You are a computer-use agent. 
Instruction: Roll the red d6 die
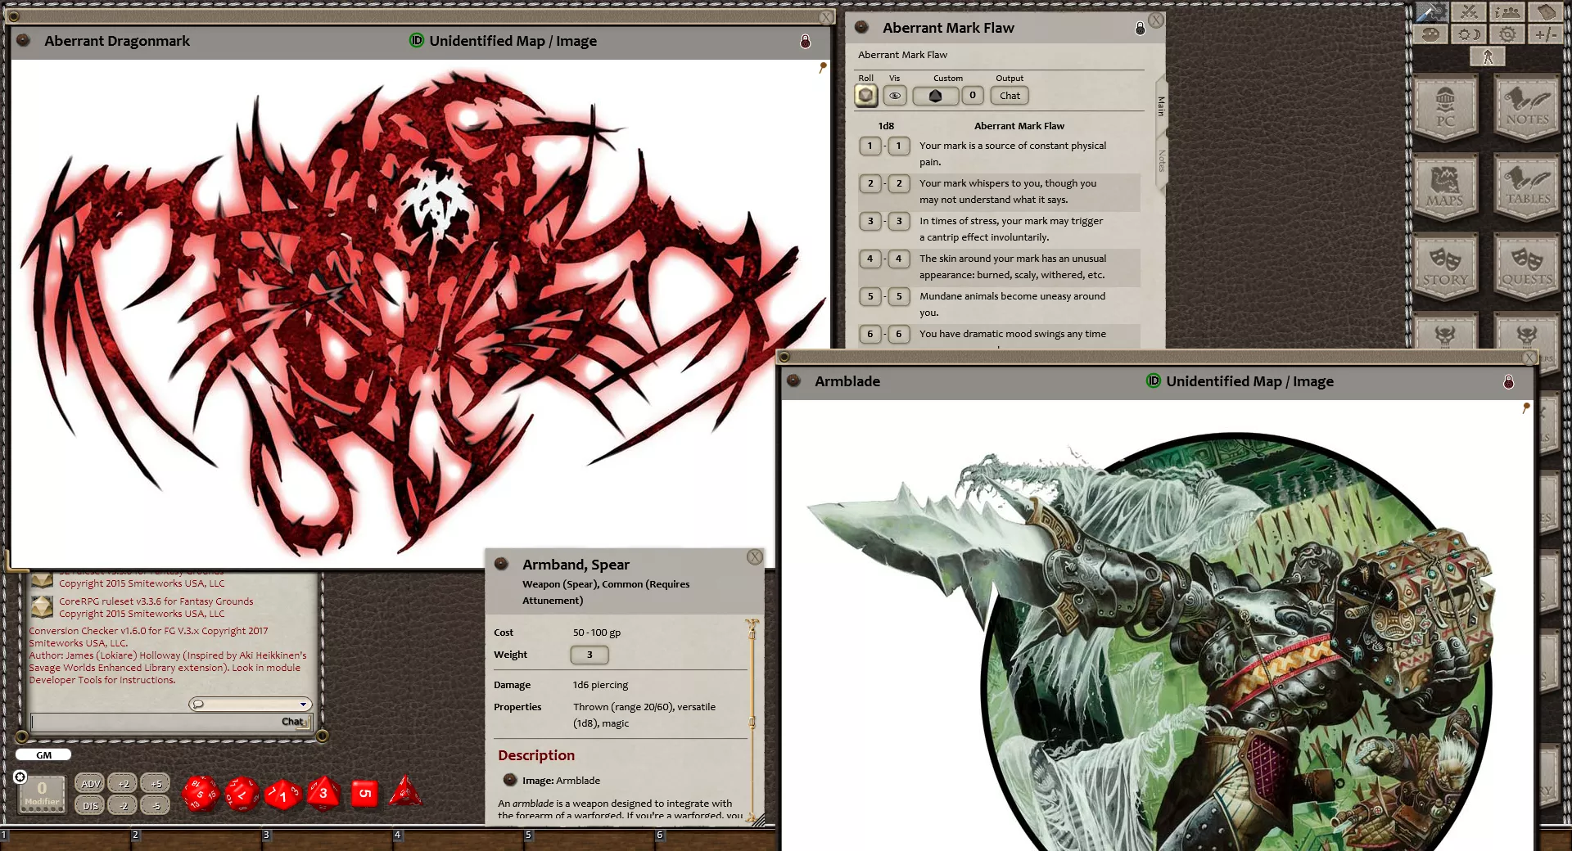[364, 793]
